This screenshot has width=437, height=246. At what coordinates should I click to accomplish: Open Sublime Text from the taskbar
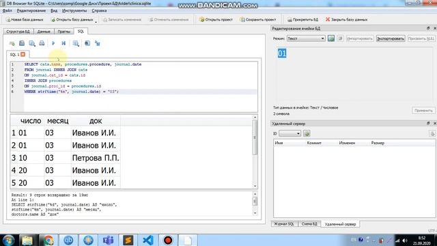coord(128,240)
